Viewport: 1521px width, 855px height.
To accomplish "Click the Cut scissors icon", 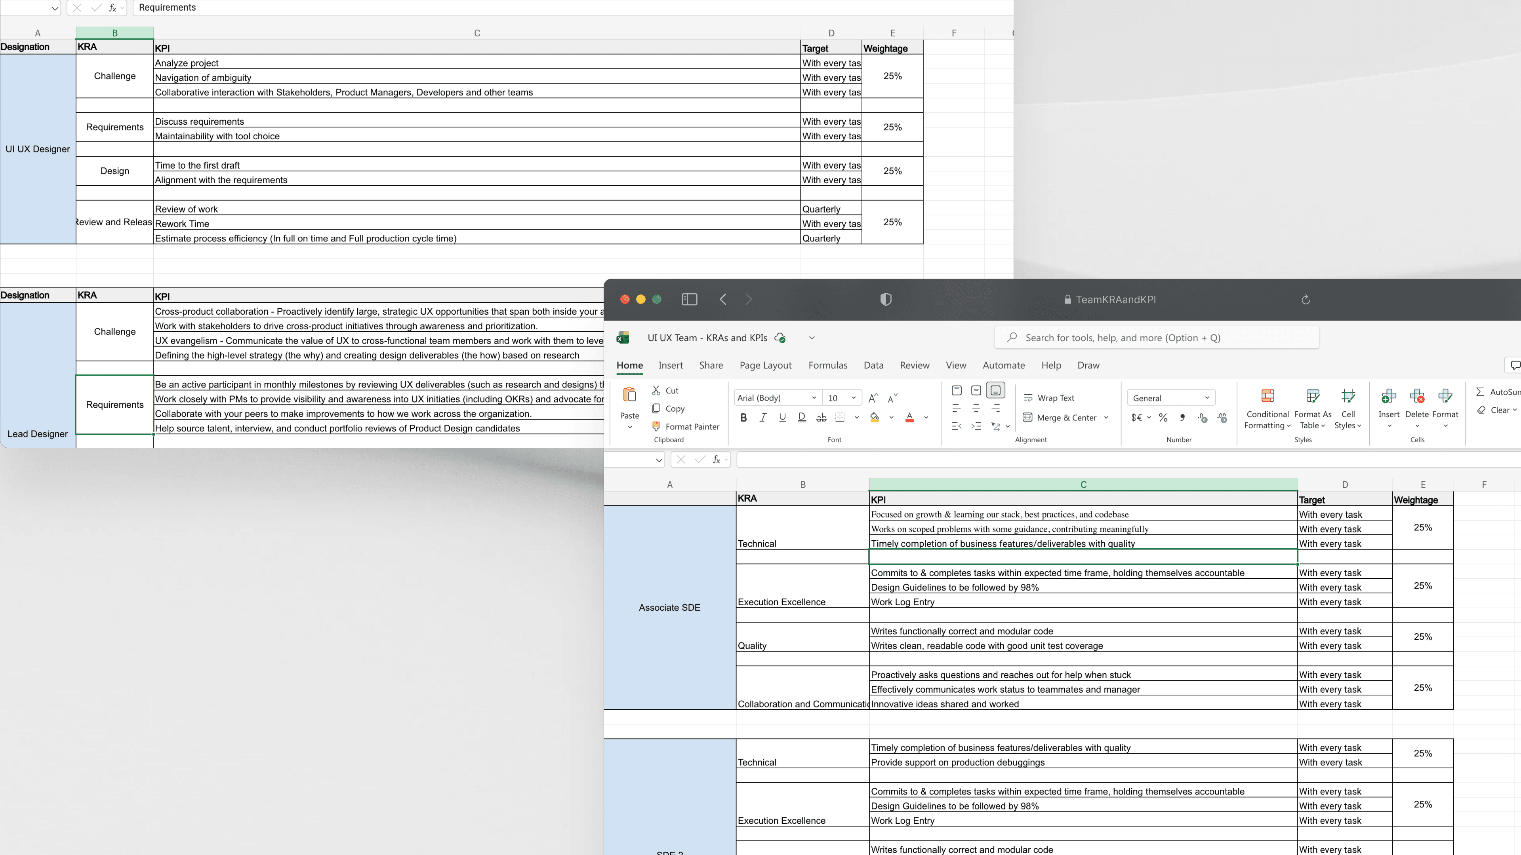I will 656,391.
